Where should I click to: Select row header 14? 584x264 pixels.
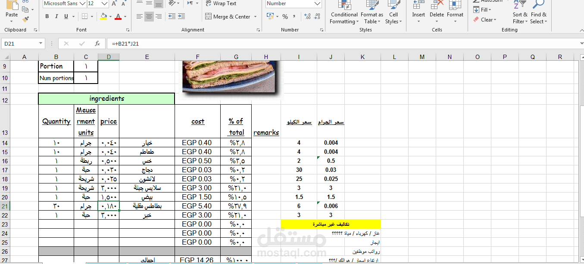[5, 143]
